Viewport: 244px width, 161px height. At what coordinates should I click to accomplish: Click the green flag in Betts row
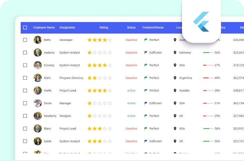coord(145,40)
